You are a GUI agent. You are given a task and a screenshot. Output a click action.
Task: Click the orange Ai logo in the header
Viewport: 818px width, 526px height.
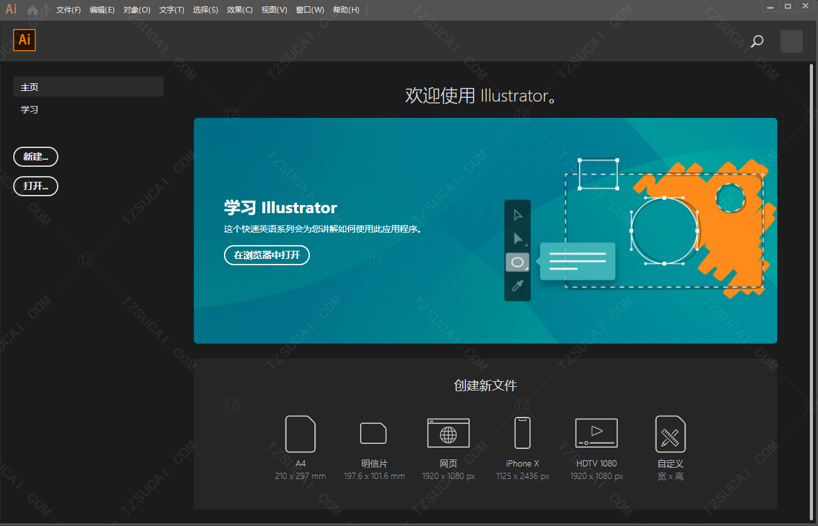point(24,39)
